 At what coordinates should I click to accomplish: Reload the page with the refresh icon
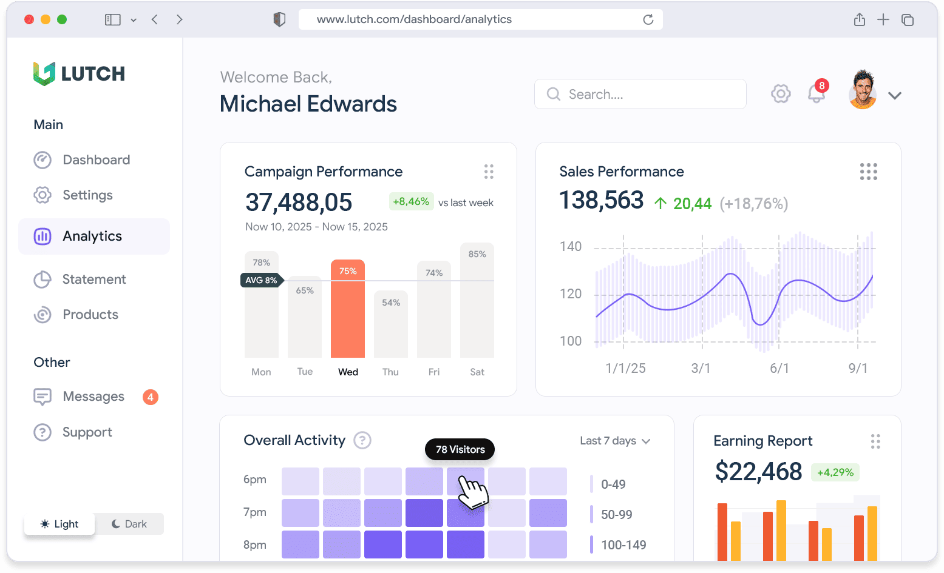[648, 20]
